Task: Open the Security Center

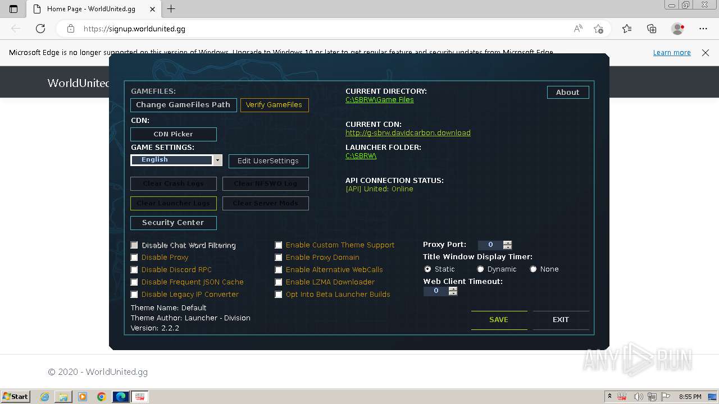Action: click(x=174, y=223)
